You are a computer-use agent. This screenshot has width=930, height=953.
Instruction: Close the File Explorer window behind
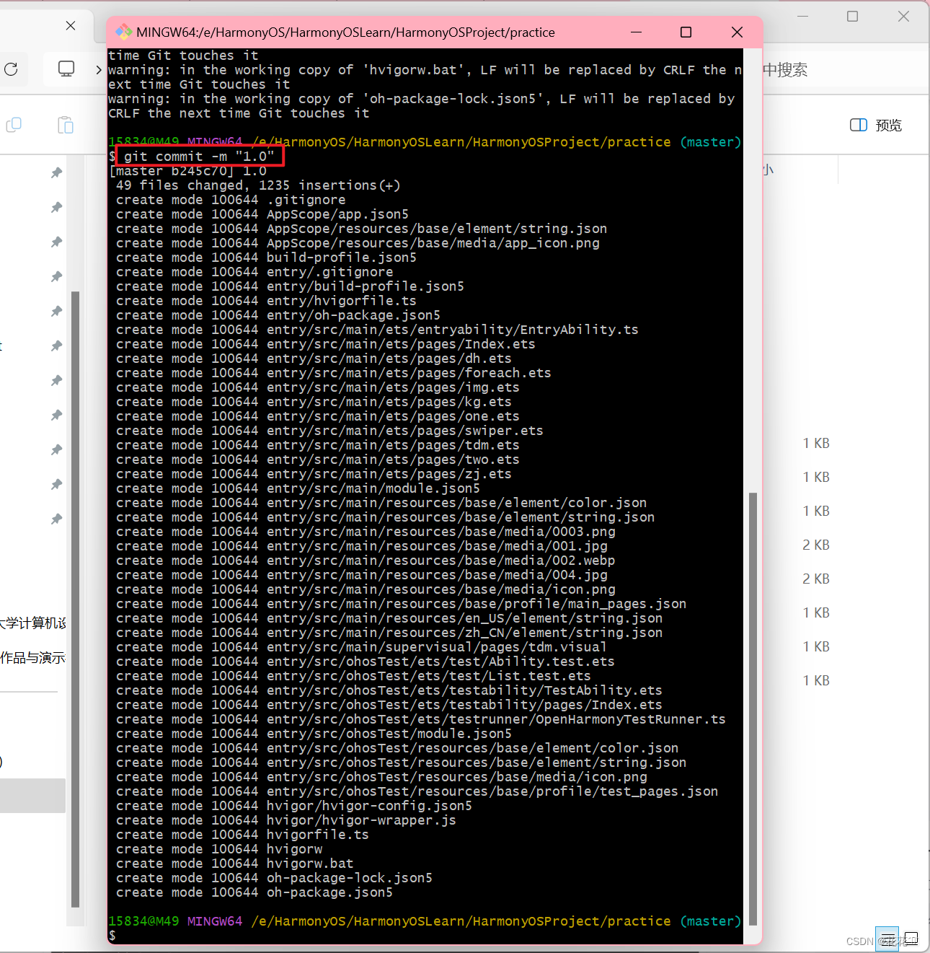click(903, 16)
